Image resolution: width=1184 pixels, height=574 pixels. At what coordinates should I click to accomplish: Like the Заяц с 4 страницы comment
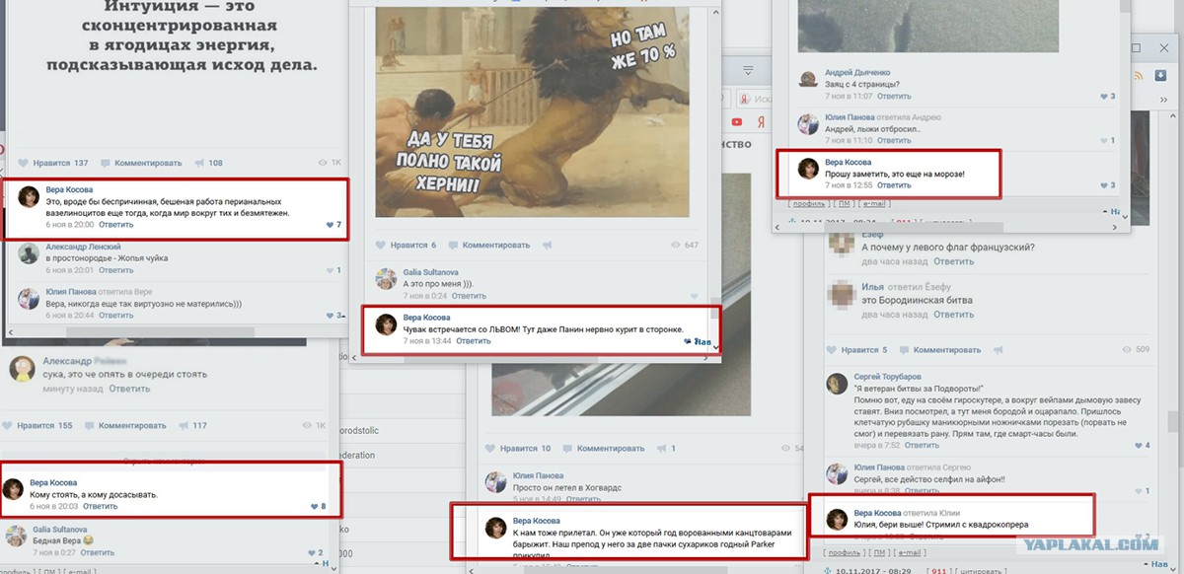(x=1107, y=96)
